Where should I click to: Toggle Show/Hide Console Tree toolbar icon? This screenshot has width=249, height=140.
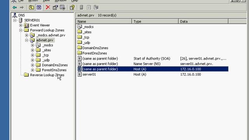39,7
